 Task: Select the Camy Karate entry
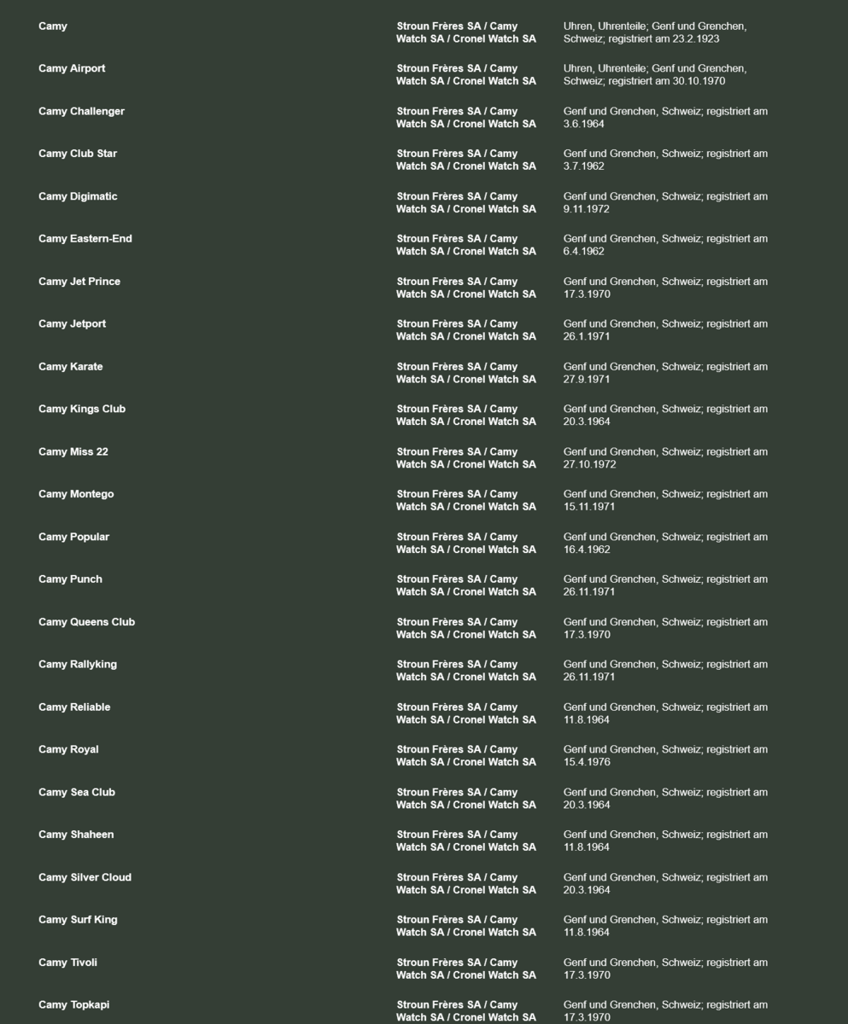tap(70, 366)
